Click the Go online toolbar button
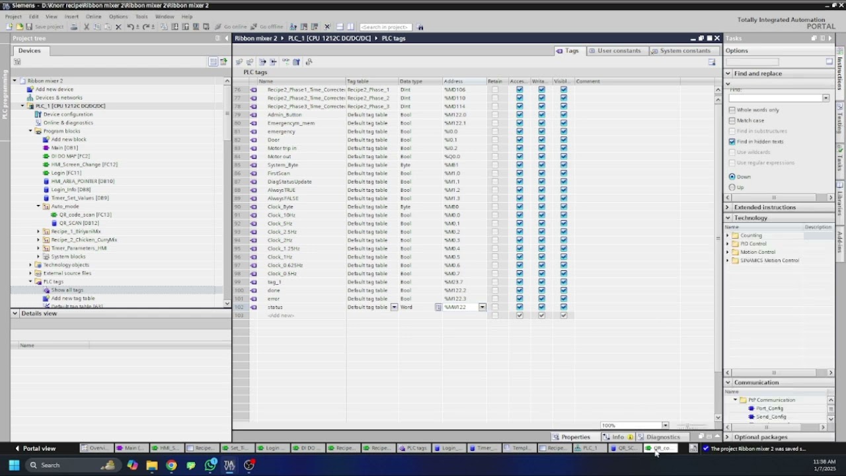The width and height of the screenshot is (846, 476). click(x=231, y=27)
